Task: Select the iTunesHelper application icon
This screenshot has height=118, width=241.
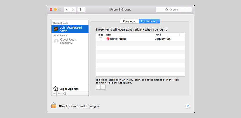Action: click(x=108, y=39)
